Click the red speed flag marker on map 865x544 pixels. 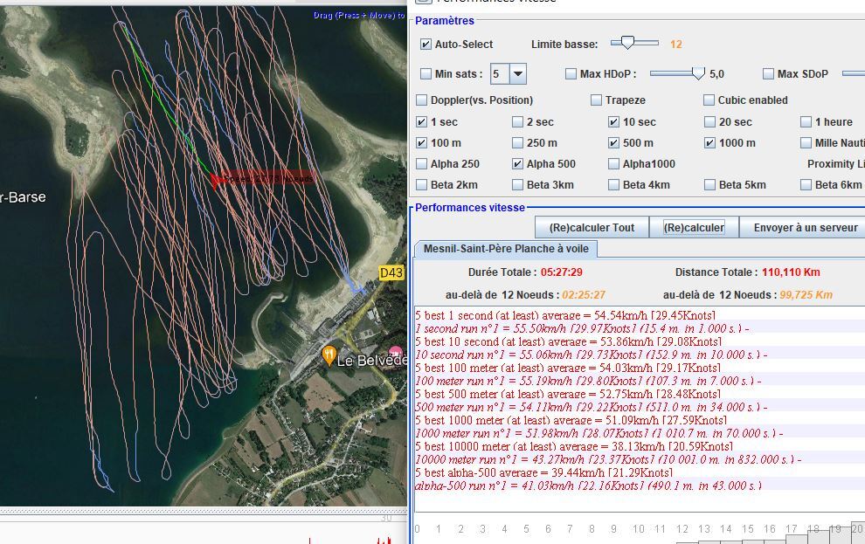tap(215, 180)
